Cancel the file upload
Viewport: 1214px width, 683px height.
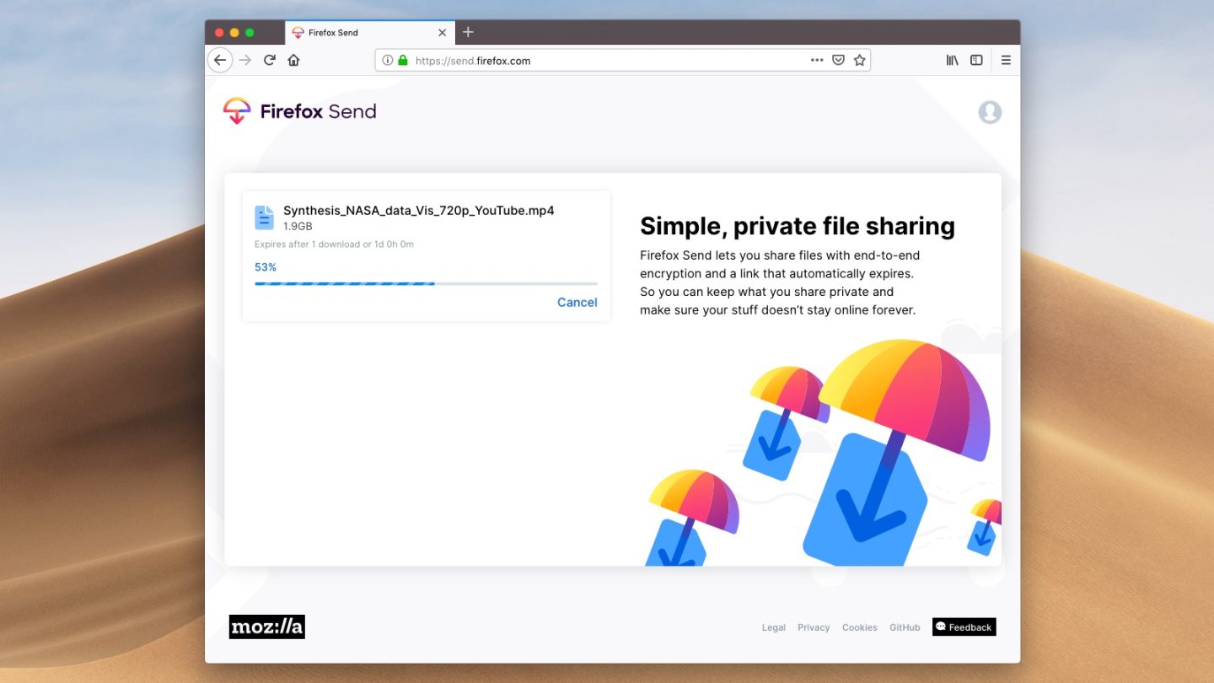point(577,302)
